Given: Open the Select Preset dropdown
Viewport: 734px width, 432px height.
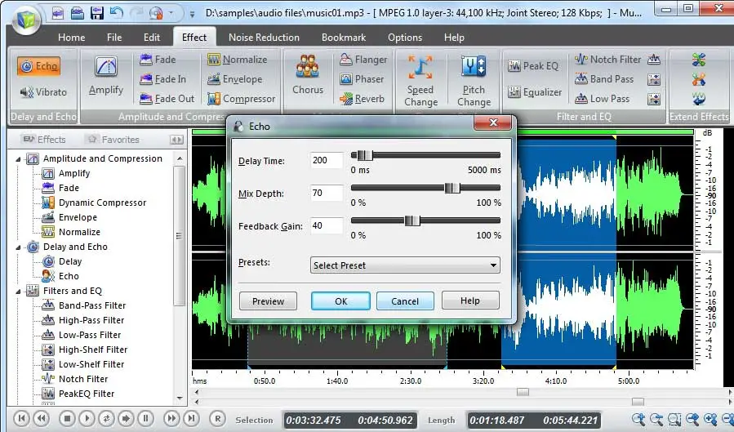Looking at the screenshot, I should click(x=405, y=265).
